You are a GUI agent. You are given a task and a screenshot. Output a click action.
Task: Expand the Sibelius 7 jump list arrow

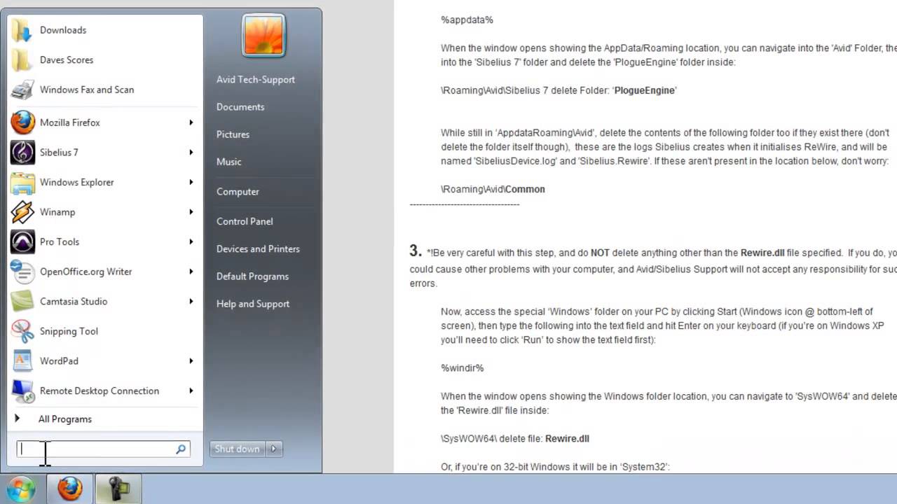191,152
